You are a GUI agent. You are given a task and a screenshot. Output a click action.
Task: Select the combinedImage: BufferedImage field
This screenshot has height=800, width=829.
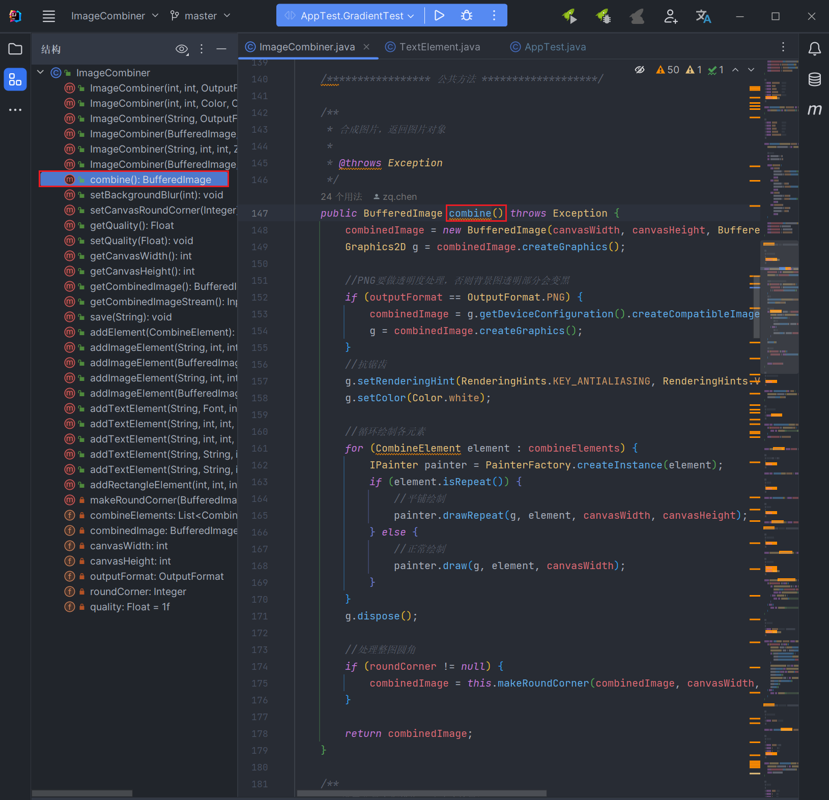(x=163, y=530)
